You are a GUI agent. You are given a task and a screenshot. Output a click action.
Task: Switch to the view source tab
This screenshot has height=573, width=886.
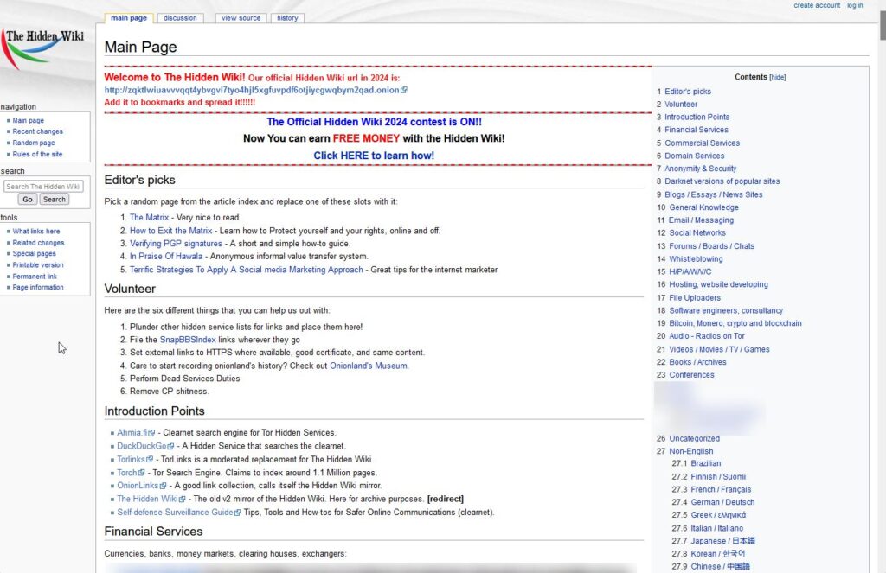241,18
